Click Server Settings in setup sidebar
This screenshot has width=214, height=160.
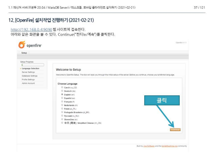point(28,72)
